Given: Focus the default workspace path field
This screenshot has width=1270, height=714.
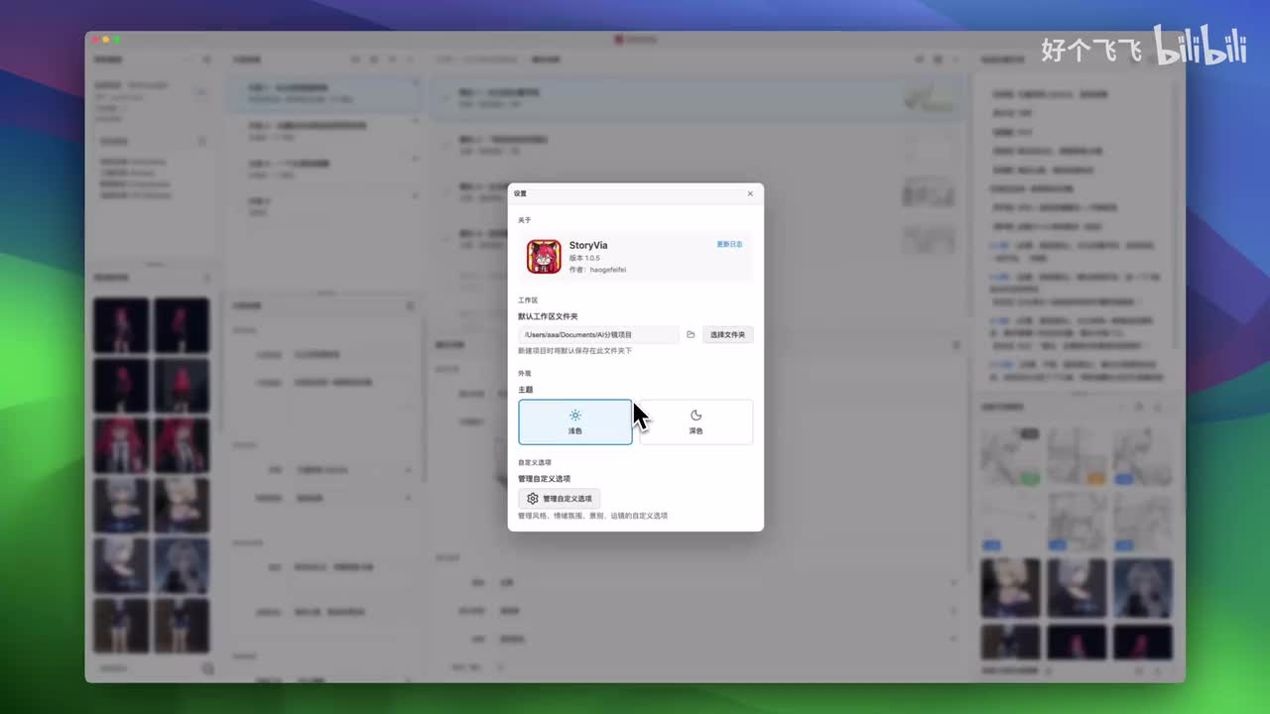Looking at the screenshot, I should click(598, 335).
